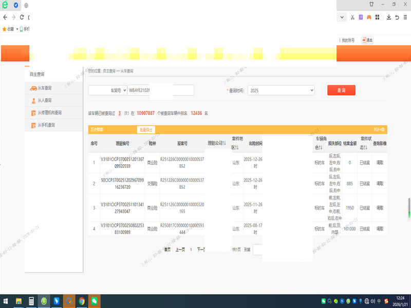Click the browser back arrow
Image resolution: width=411 pixels, height=308 pixels.
tap(5, 17)
